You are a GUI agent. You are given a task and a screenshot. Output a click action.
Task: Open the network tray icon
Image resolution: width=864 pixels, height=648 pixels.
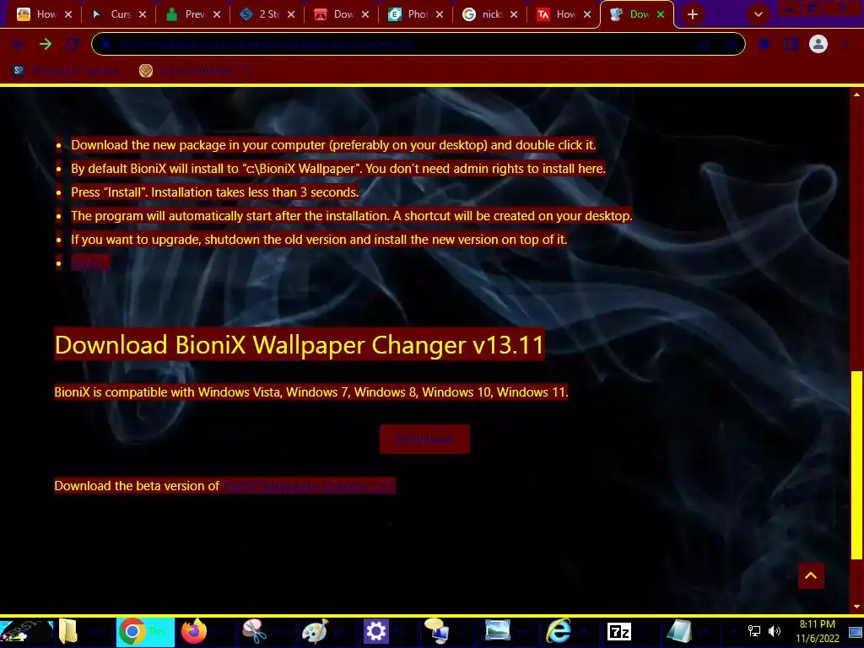753,631
